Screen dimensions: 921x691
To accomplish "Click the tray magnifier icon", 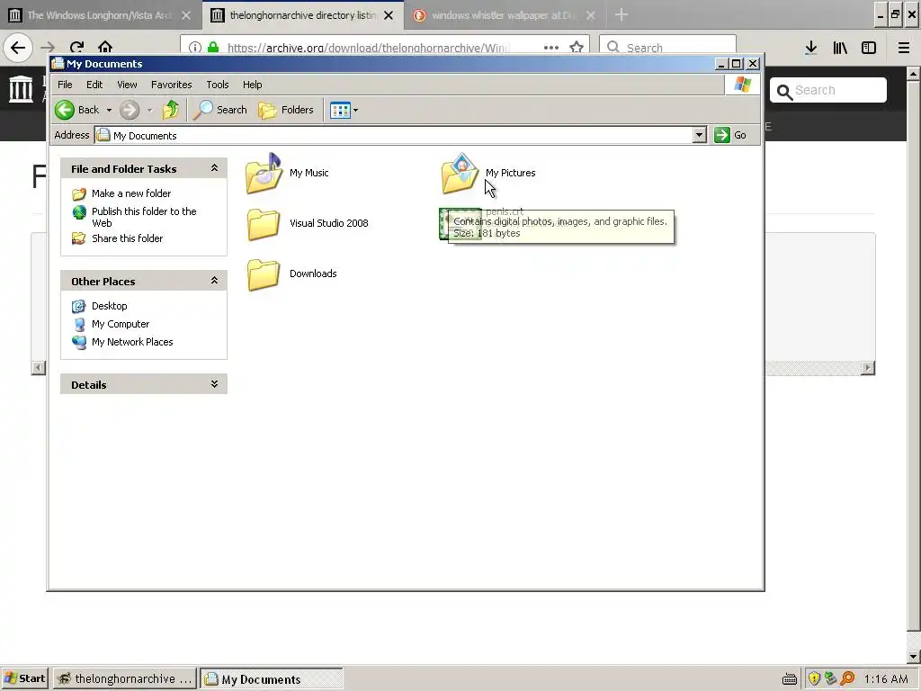I will [x=847, y=678].
